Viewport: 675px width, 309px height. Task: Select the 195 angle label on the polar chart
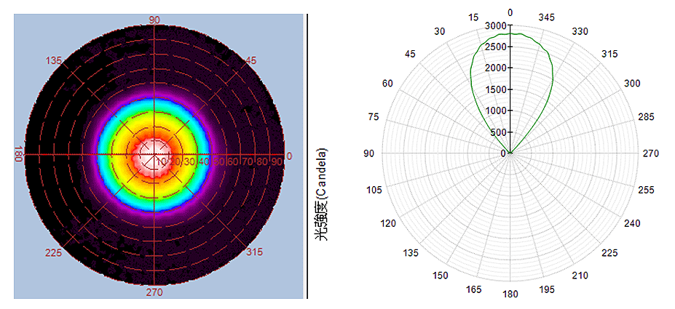(x=548, y=290)
